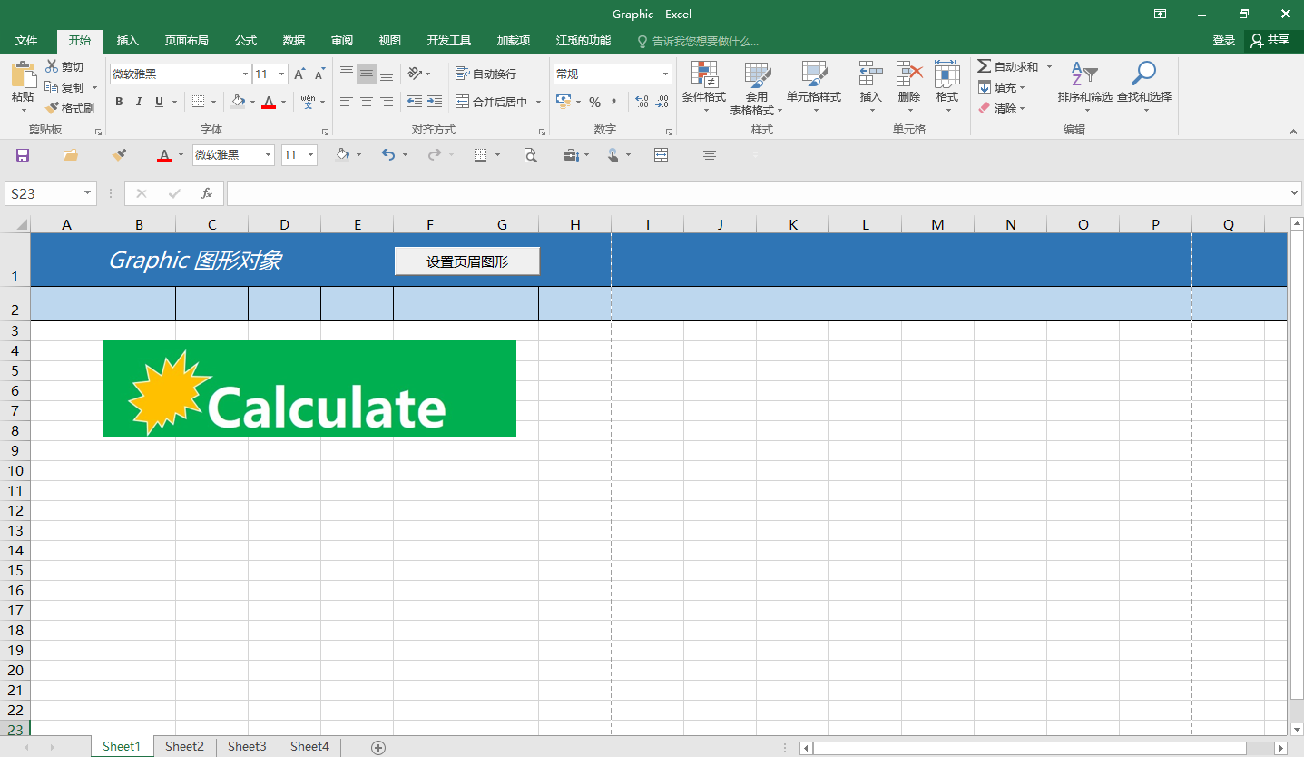Switch to Page Layout (页面布局) tab
Image resolution: width=1304 pixels, height=757 pixels.
pyautogui.click(x=186, y=41)
